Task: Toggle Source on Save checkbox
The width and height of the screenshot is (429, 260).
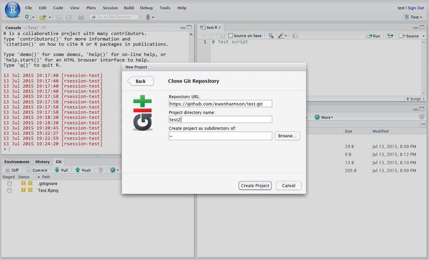Action: coord(231,35)
